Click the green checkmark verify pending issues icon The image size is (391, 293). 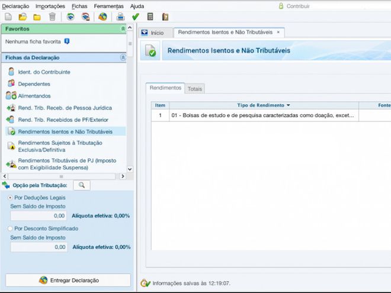(x=136, y=17)
